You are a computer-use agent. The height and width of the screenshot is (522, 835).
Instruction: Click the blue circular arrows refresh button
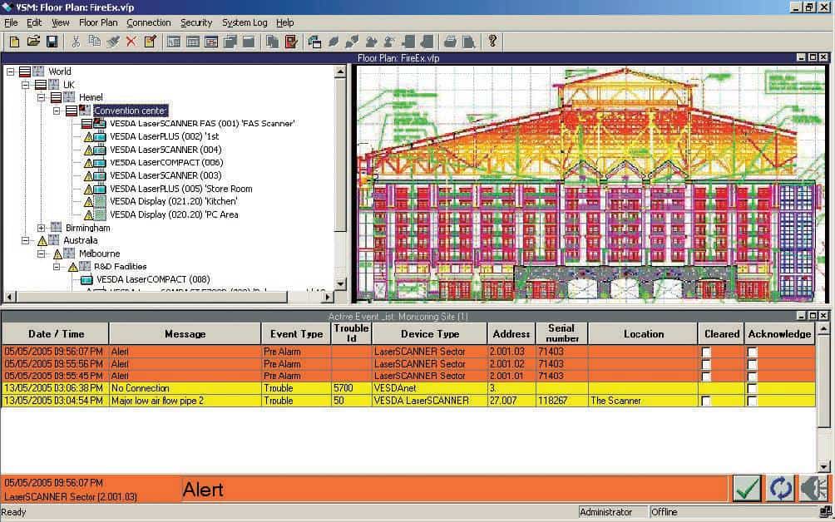pyautogui.click(x=780, y=488)
